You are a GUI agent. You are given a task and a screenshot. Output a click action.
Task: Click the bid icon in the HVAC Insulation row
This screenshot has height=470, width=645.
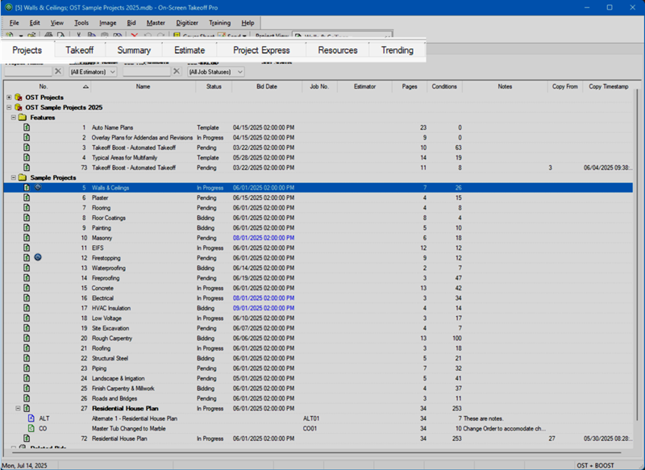27,308
